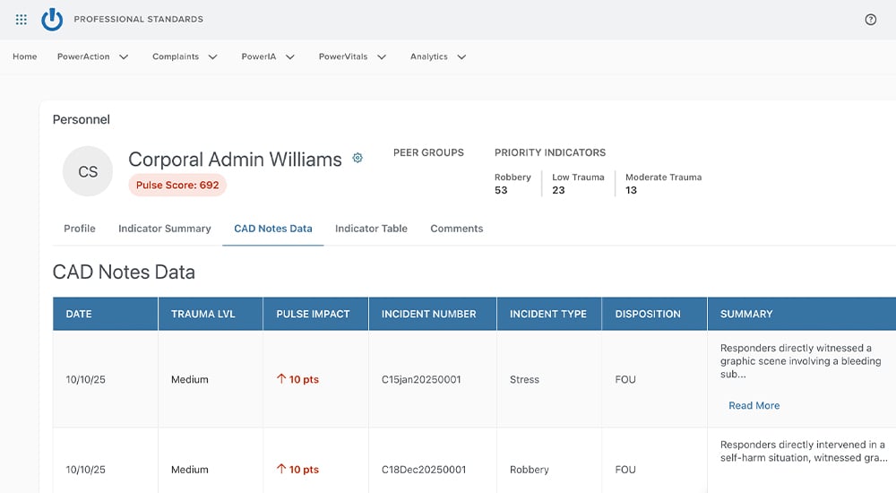Click the CS avatar circle
This screenshot has height=493, width=896.
tap(88, 171)
